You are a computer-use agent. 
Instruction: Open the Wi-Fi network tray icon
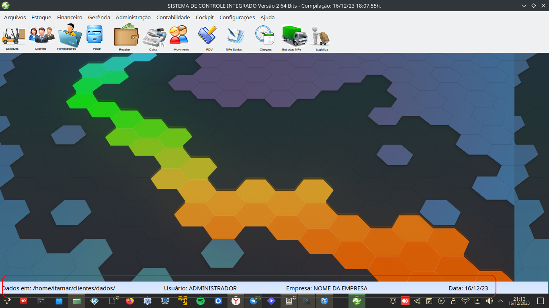pyautogui.click(x=465, y=301)
